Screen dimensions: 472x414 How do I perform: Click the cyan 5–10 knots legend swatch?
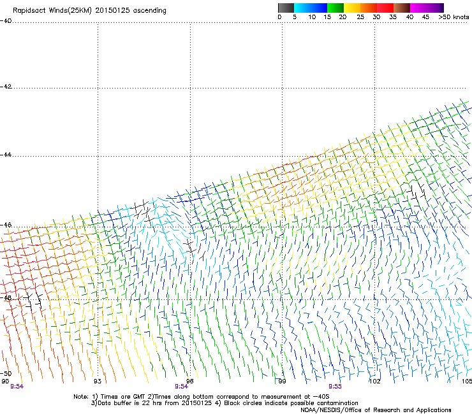tap(302, 8)
